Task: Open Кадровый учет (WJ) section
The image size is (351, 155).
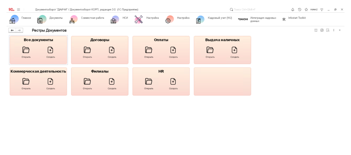Action: [214, 19]
